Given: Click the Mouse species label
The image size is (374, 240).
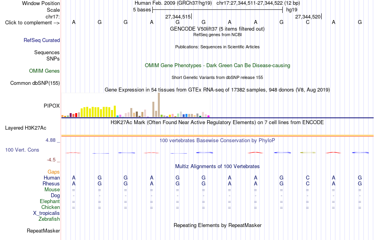Looking at the screenshot, I should pos(52,189).
